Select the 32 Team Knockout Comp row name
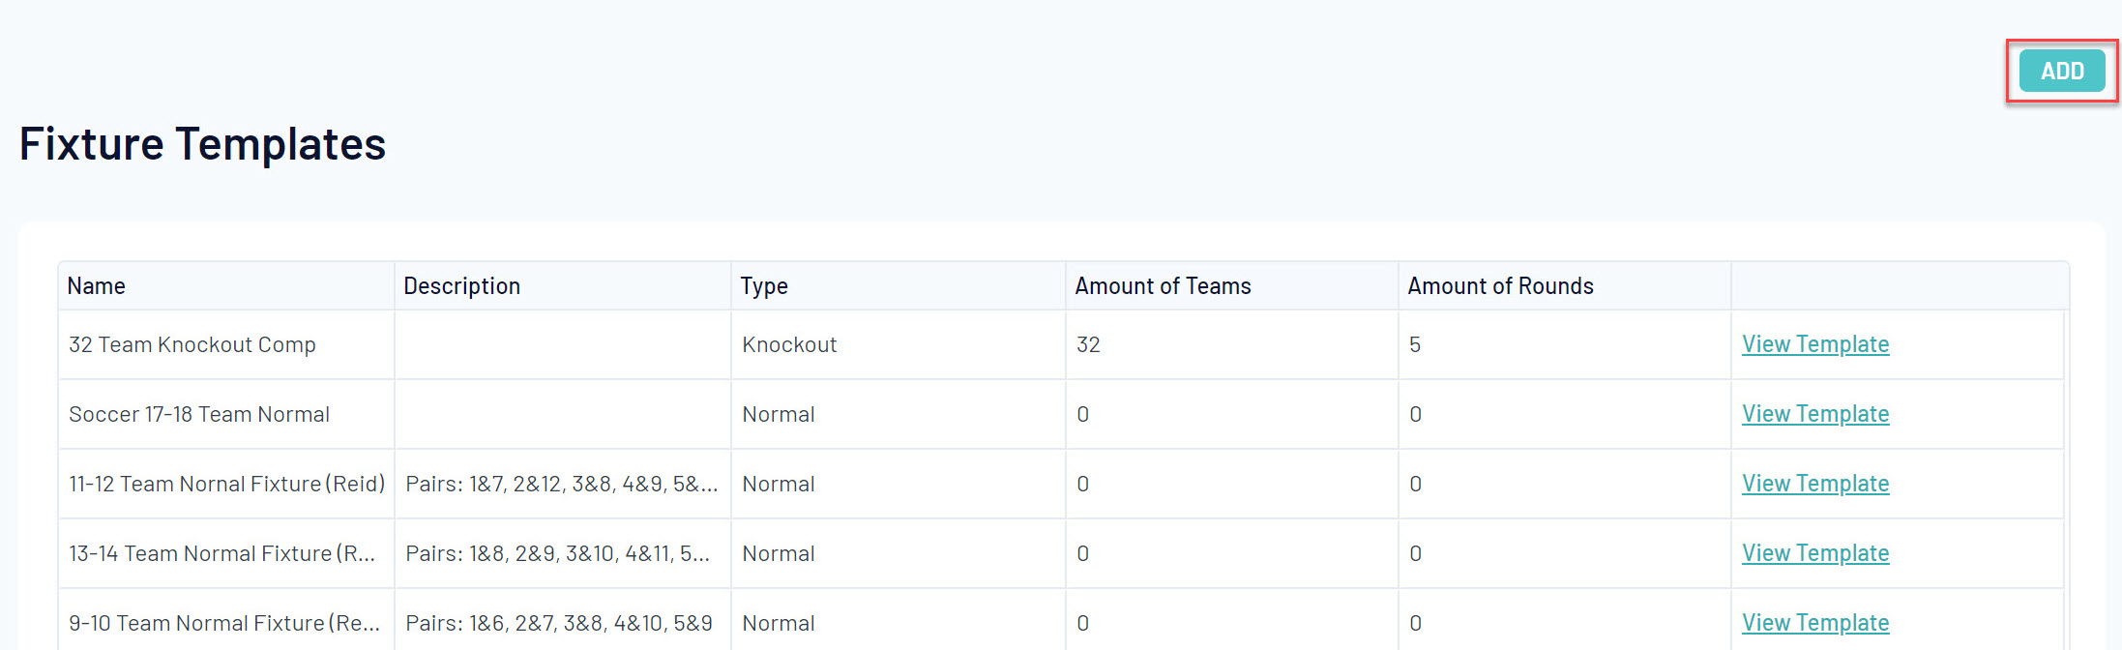Image resolution: width=2122 pixels, height=650 pixels. pos(192,345)
